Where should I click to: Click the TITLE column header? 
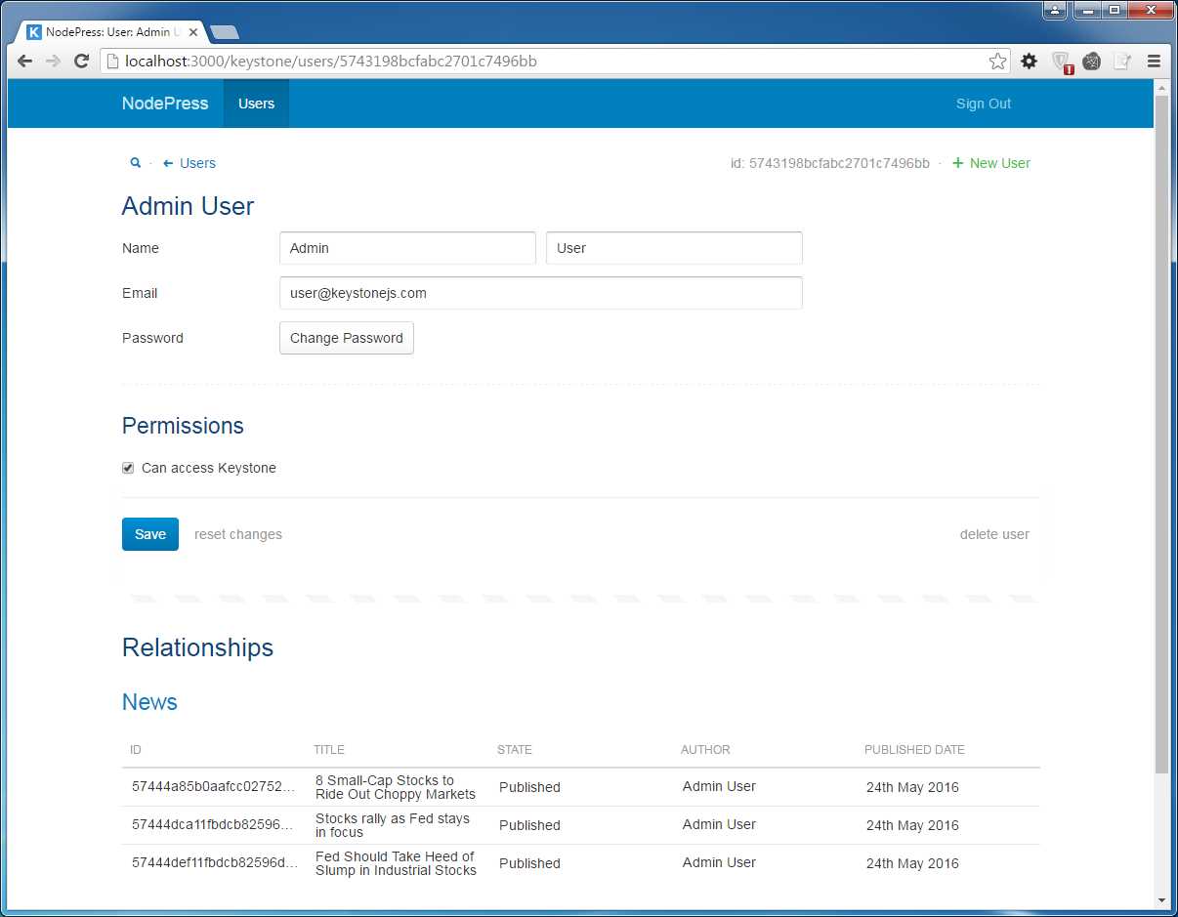(x=329, y=750)
